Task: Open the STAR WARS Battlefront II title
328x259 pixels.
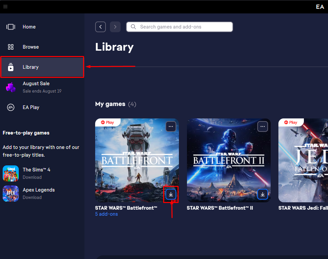Action: tap(220, 208)
